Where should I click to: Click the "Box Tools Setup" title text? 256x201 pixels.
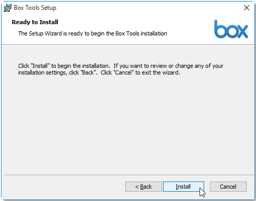click(x=35, y=8)
